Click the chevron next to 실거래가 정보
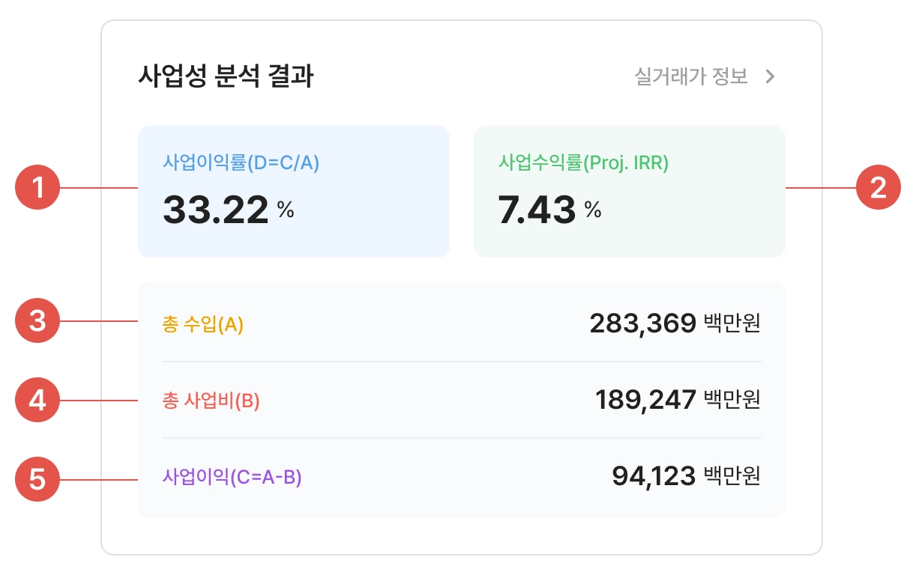 [770, 76]
